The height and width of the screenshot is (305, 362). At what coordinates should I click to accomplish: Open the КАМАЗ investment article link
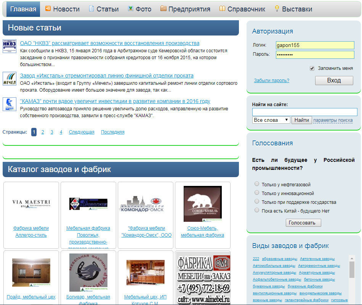(115, 101)
